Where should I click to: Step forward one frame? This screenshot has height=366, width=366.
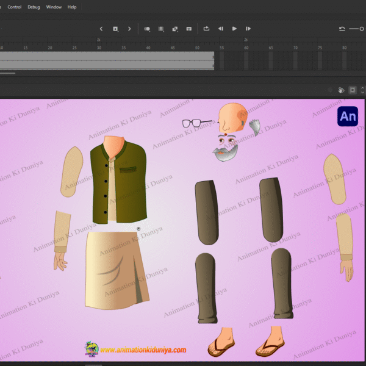[248, 29]
